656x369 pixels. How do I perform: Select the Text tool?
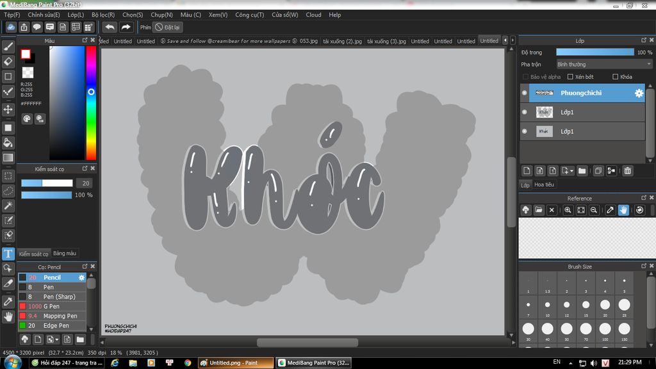pos(8,254)
